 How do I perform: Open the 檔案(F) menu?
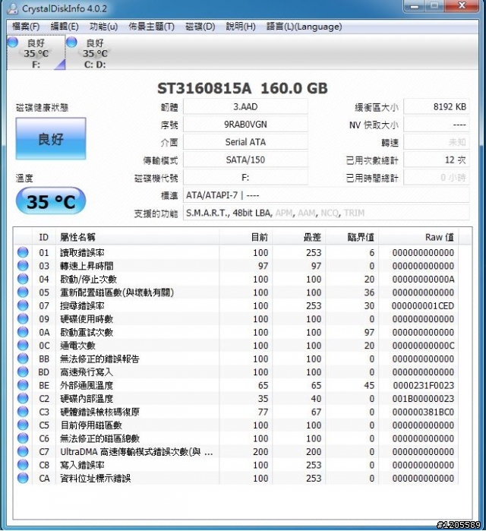(26, 27)
